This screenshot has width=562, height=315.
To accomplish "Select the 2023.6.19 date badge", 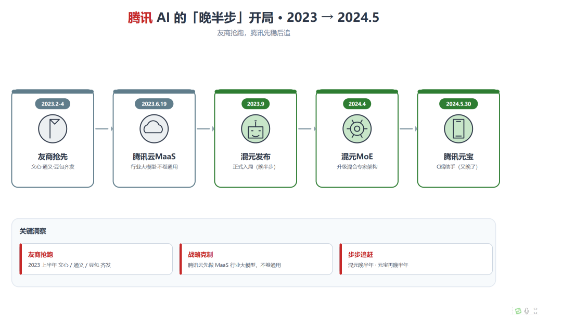I will pos(154,104).
